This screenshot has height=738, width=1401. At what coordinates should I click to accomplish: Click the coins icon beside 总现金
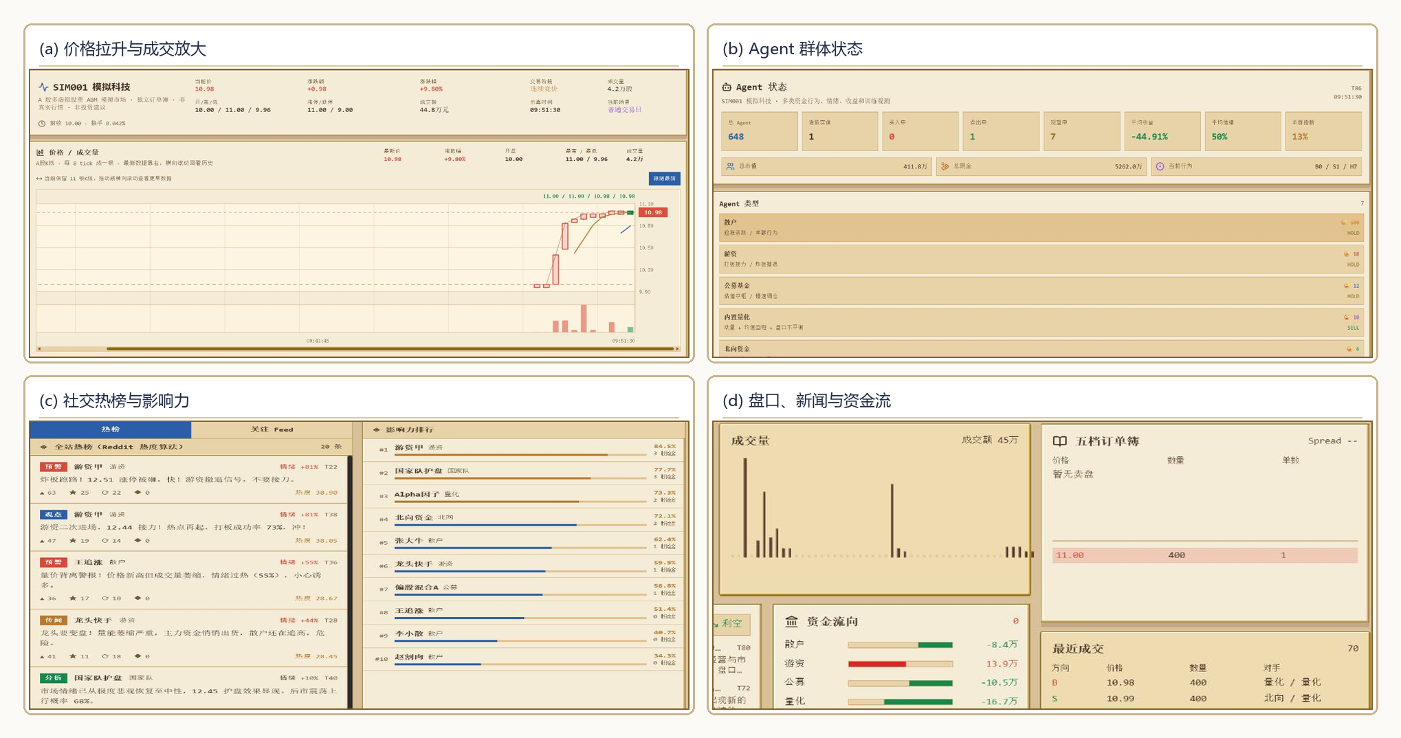[x=945, y=166]
